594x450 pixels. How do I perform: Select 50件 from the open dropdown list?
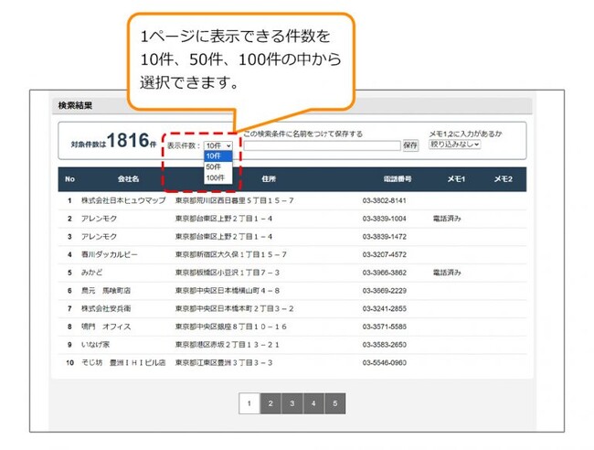[213, 166]
